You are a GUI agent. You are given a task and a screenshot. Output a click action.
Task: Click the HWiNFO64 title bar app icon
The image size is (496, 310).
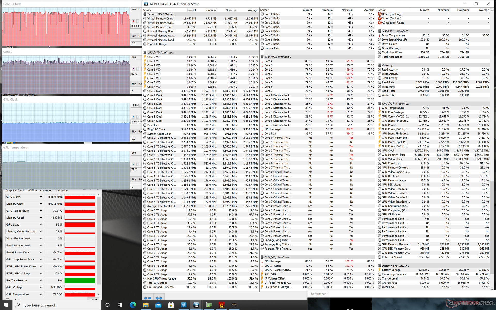click(x=146, y=4)
